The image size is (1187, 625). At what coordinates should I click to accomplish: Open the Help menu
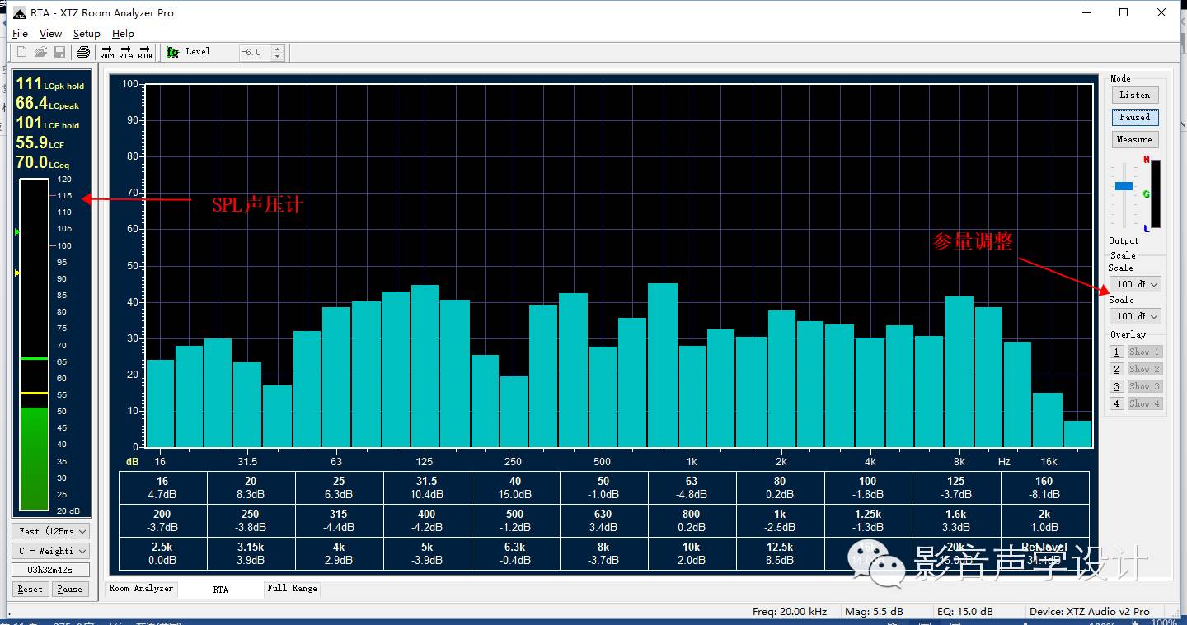click(x=123, y=34)
